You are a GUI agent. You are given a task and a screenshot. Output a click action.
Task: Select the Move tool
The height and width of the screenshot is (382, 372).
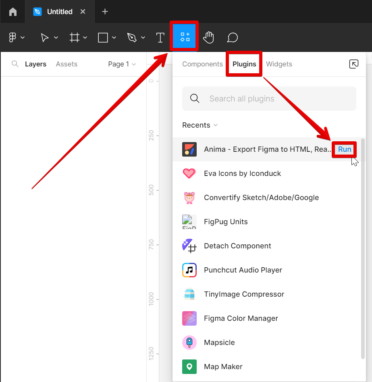(46, 37)
